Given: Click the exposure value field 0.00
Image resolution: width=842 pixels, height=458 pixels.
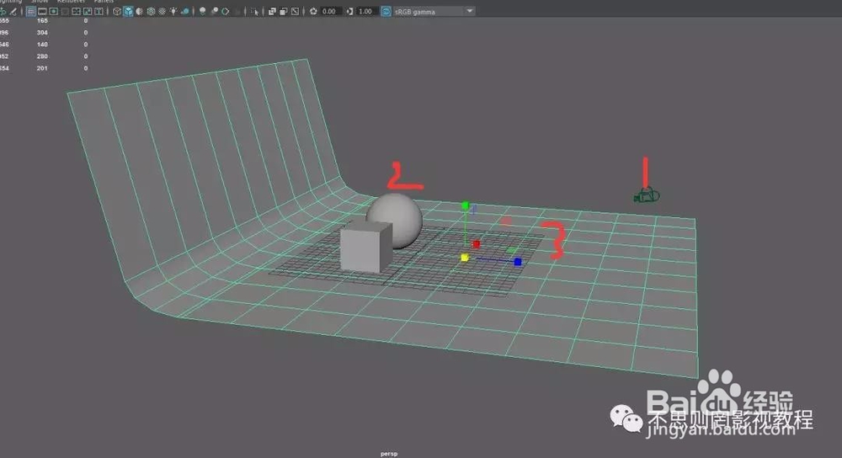Looking at the screenshot, I should [x=331, y=11].
